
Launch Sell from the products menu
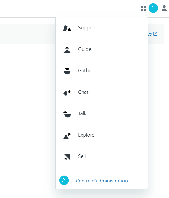(x=82, y=156)
